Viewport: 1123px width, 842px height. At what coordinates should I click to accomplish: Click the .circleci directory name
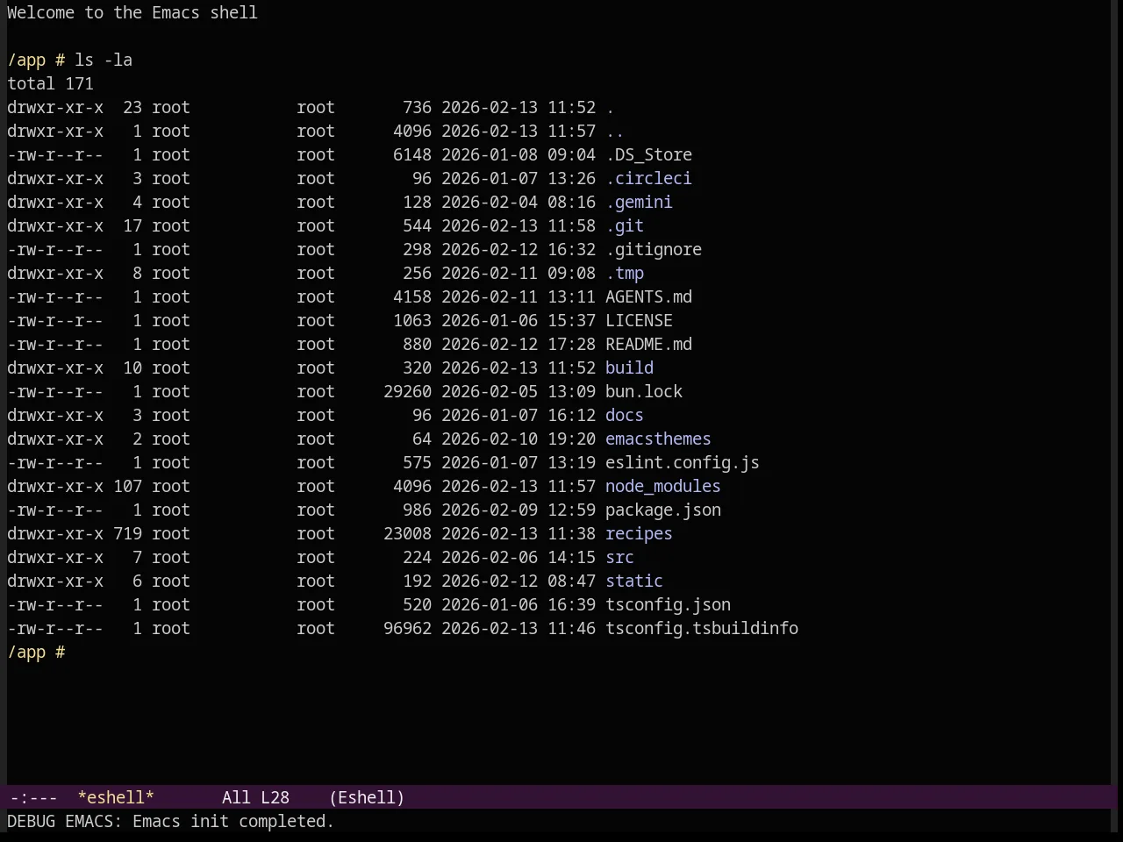[x=648, y=179]
